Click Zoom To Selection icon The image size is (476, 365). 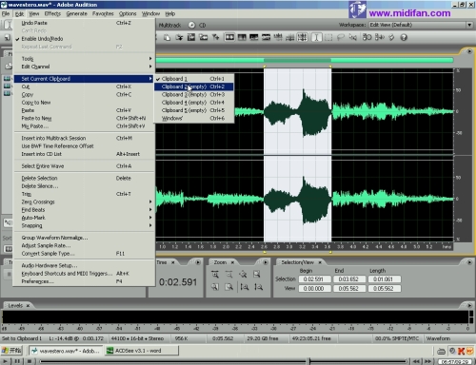pyautogui.click(x=256, y=275)
